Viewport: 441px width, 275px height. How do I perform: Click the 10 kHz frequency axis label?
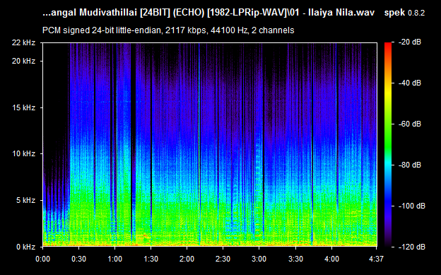coord(23,153)
